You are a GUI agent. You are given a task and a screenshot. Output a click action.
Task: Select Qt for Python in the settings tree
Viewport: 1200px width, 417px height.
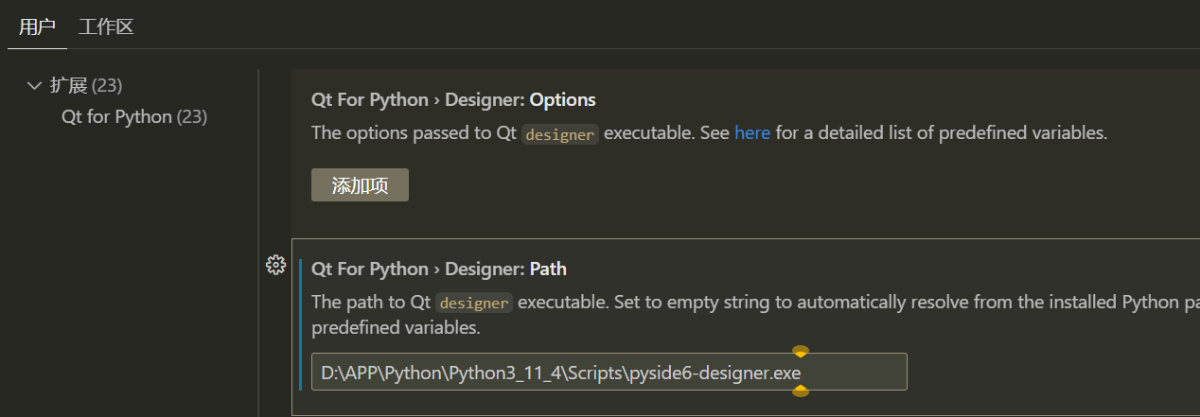point(116,117)
